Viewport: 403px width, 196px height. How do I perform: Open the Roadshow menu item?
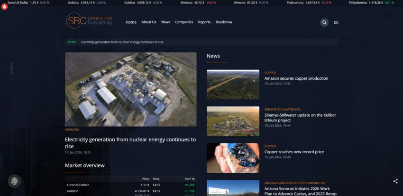click(224, 22)
